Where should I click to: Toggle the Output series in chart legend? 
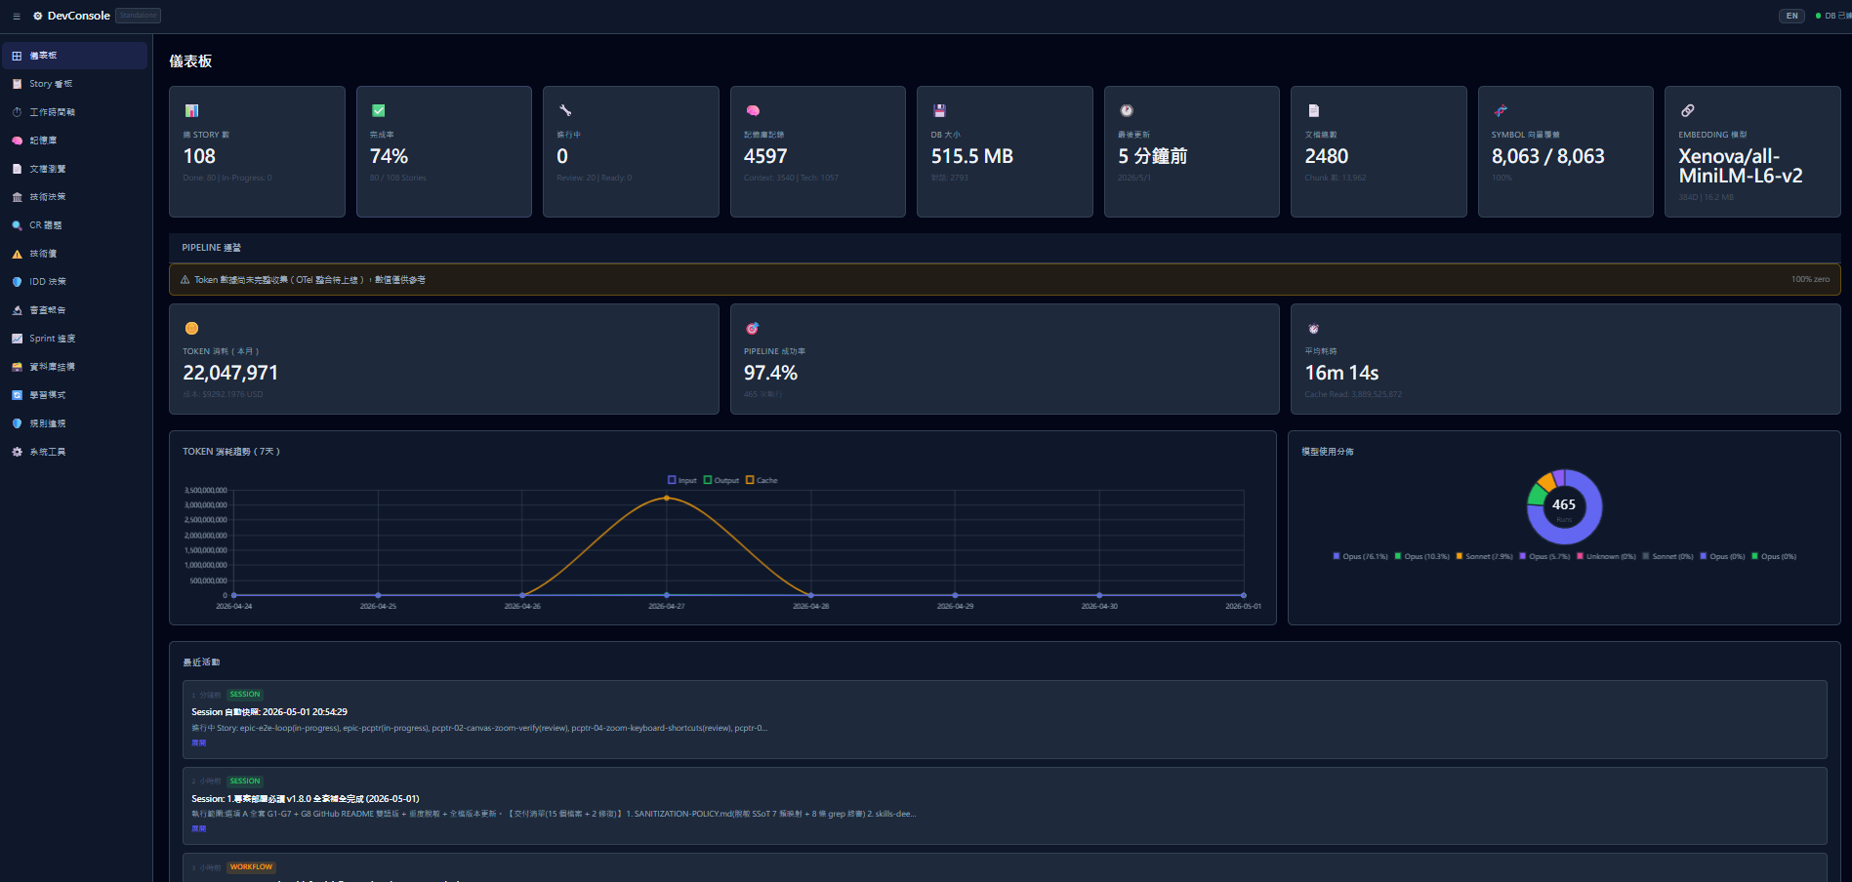tap(721, 480)
